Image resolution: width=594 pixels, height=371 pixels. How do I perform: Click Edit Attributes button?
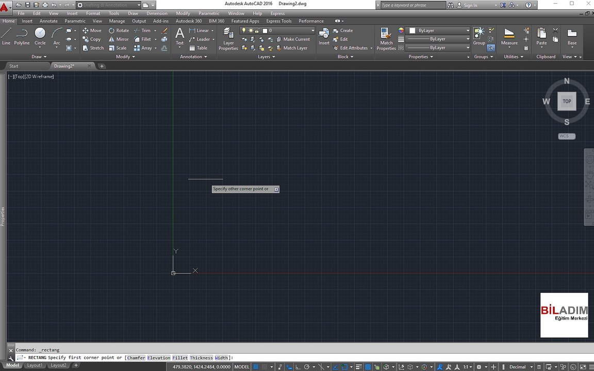351,48
